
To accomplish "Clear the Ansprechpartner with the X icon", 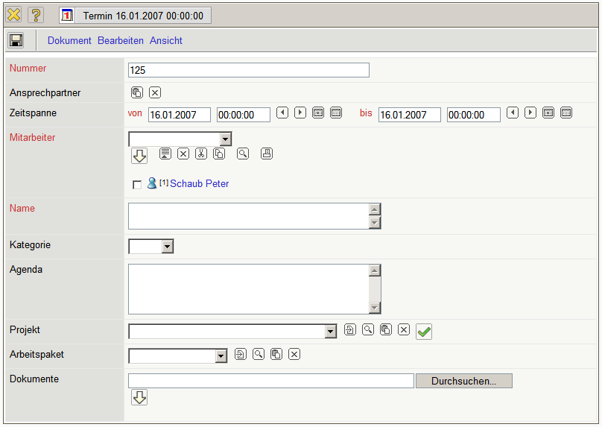I will tap(155, 92).
